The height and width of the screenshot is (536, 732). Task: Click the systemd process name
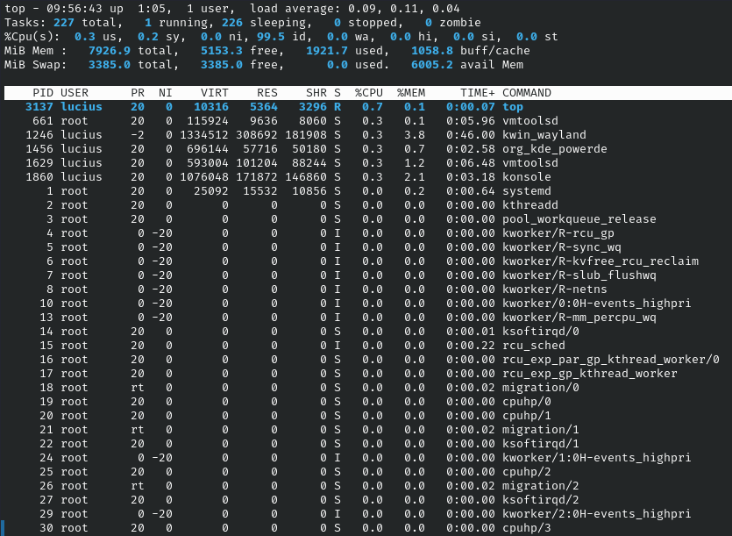tap(527, 190)
